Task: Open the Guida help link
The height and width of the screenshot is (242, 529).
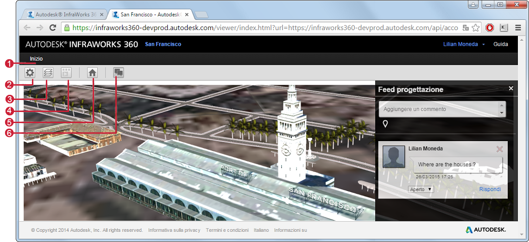Action: coord(501,44)
